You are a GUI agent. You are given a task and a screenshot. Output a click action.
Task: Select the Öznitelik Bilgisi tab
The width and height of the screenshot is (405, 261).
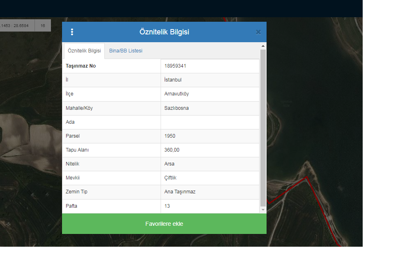(x=84, y=51)
